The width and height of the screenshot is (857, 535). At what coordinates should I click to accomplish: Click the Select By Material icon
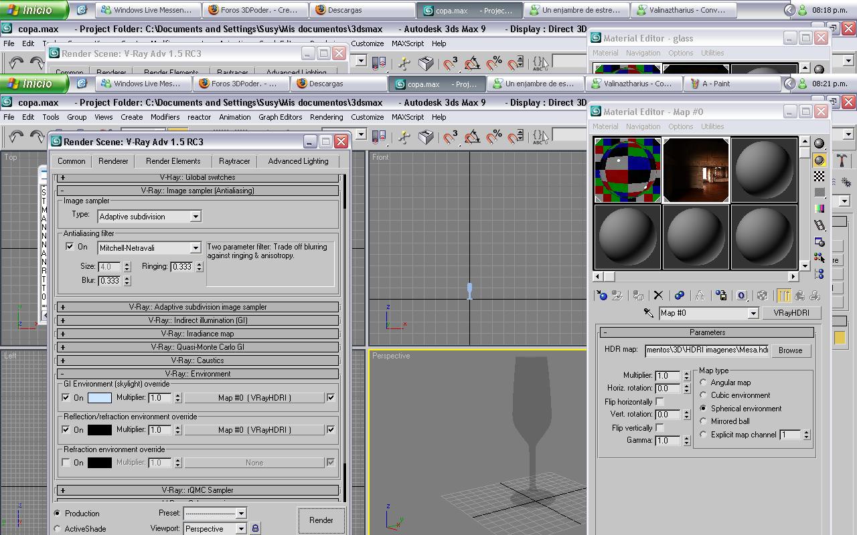(820, 257)
